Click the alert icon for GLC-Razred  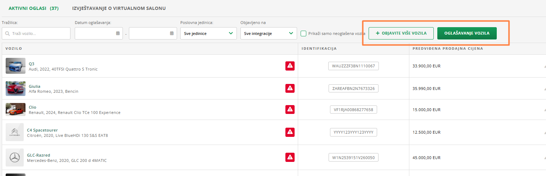tap(290, 157)
